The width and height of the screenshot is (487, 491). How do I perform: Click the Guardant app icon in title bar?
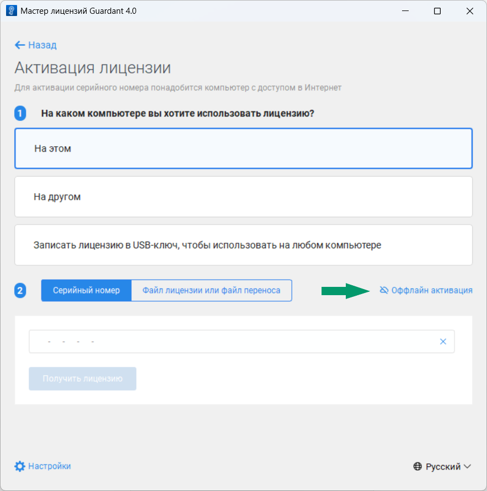(11, 11)
